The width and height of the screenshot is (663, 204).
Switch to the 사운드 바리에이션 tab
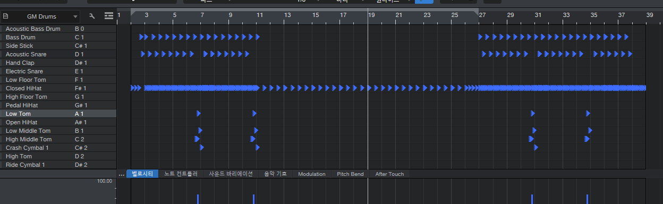pos(231,174)
